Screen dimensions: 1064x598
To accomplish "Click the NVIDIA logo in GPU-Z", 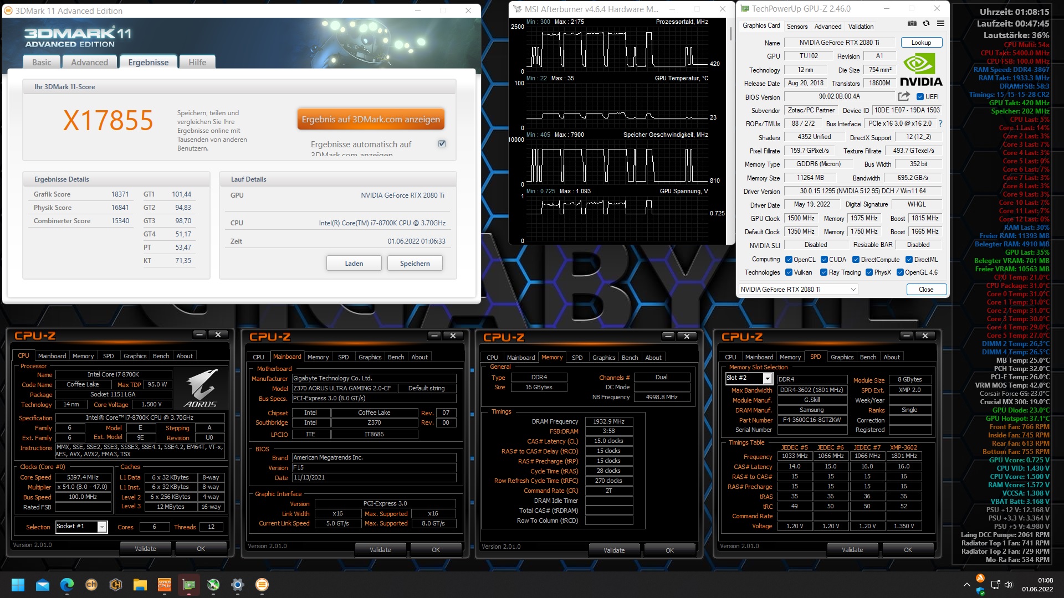I will pos(920,70).
